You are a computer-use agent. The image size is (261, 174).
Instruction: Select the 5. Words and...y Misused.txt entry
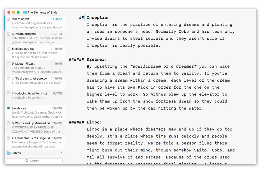tap(35, 127)
